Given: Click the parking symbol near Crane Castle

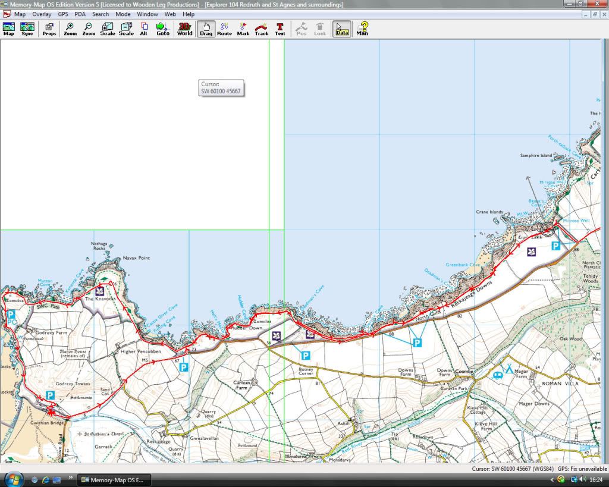Looking at the screenshot, I should tap(556, 246).
